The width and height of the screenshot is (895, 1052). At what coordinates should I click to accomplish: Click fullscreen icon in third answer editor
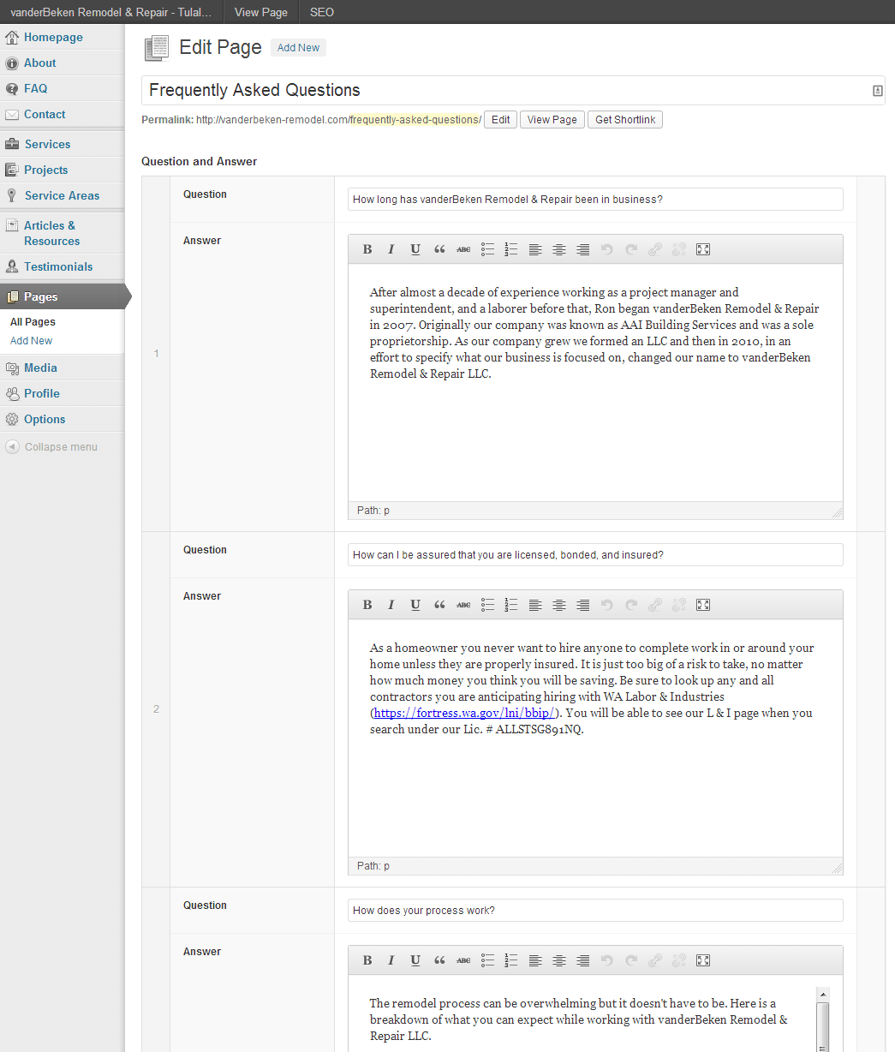point(703,960)
